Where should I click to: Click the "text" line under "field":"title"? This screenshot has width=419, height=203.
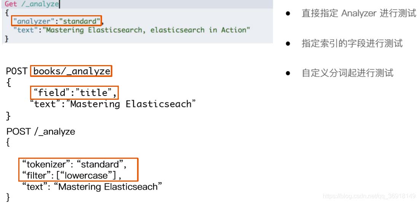coord(113,104)
